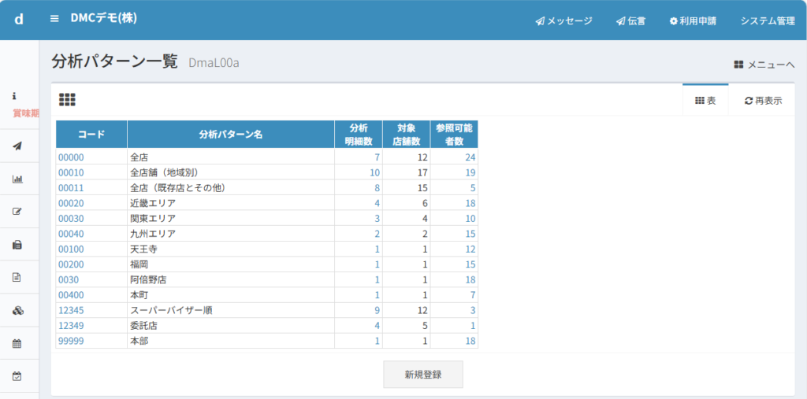Open the bar chart icon in sidebar
The width and height of the screenshot is (807, 399).
pyautogui.click(x=17, y=179)
